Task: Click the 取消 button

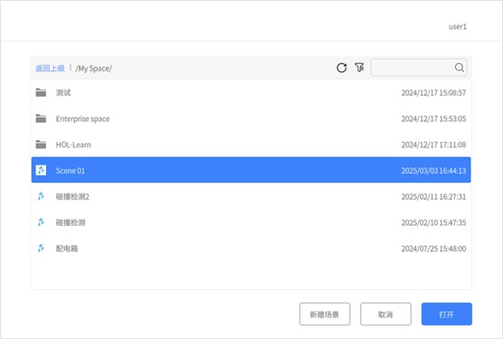Action: [x=385, y=314]
